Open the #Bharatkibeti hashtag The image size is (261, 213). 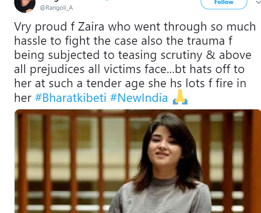[x=70, y=98]
